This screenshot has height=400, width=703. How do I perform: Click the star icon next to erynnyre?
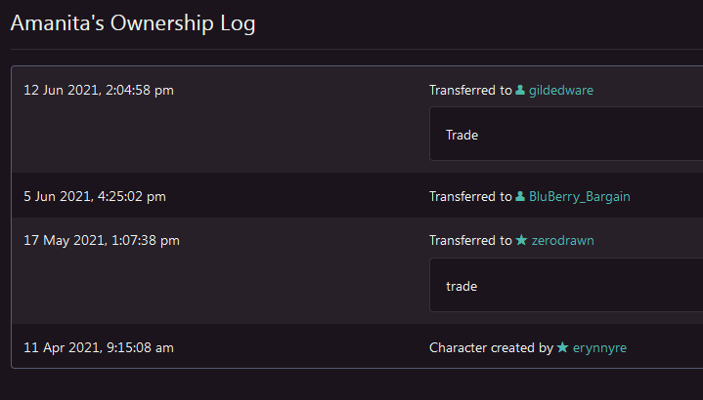coord(562,346)
